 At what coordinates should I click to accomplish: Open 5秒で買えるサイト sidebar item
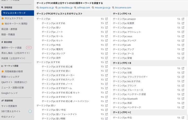[x=11, y=111]
